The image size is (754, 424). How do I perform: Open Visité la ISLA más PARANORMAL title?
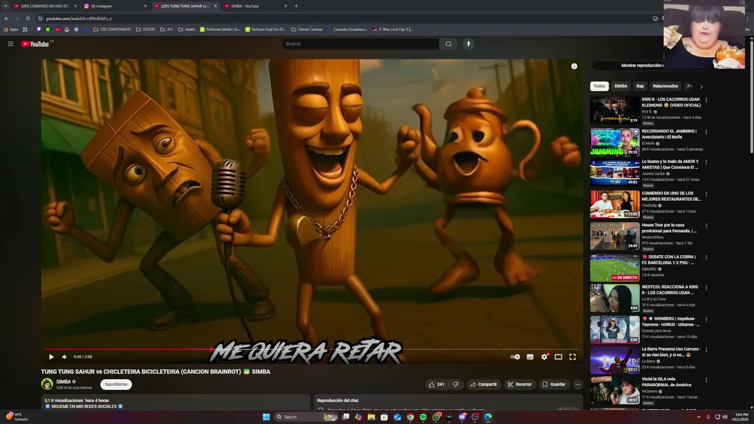pos(667,382)
